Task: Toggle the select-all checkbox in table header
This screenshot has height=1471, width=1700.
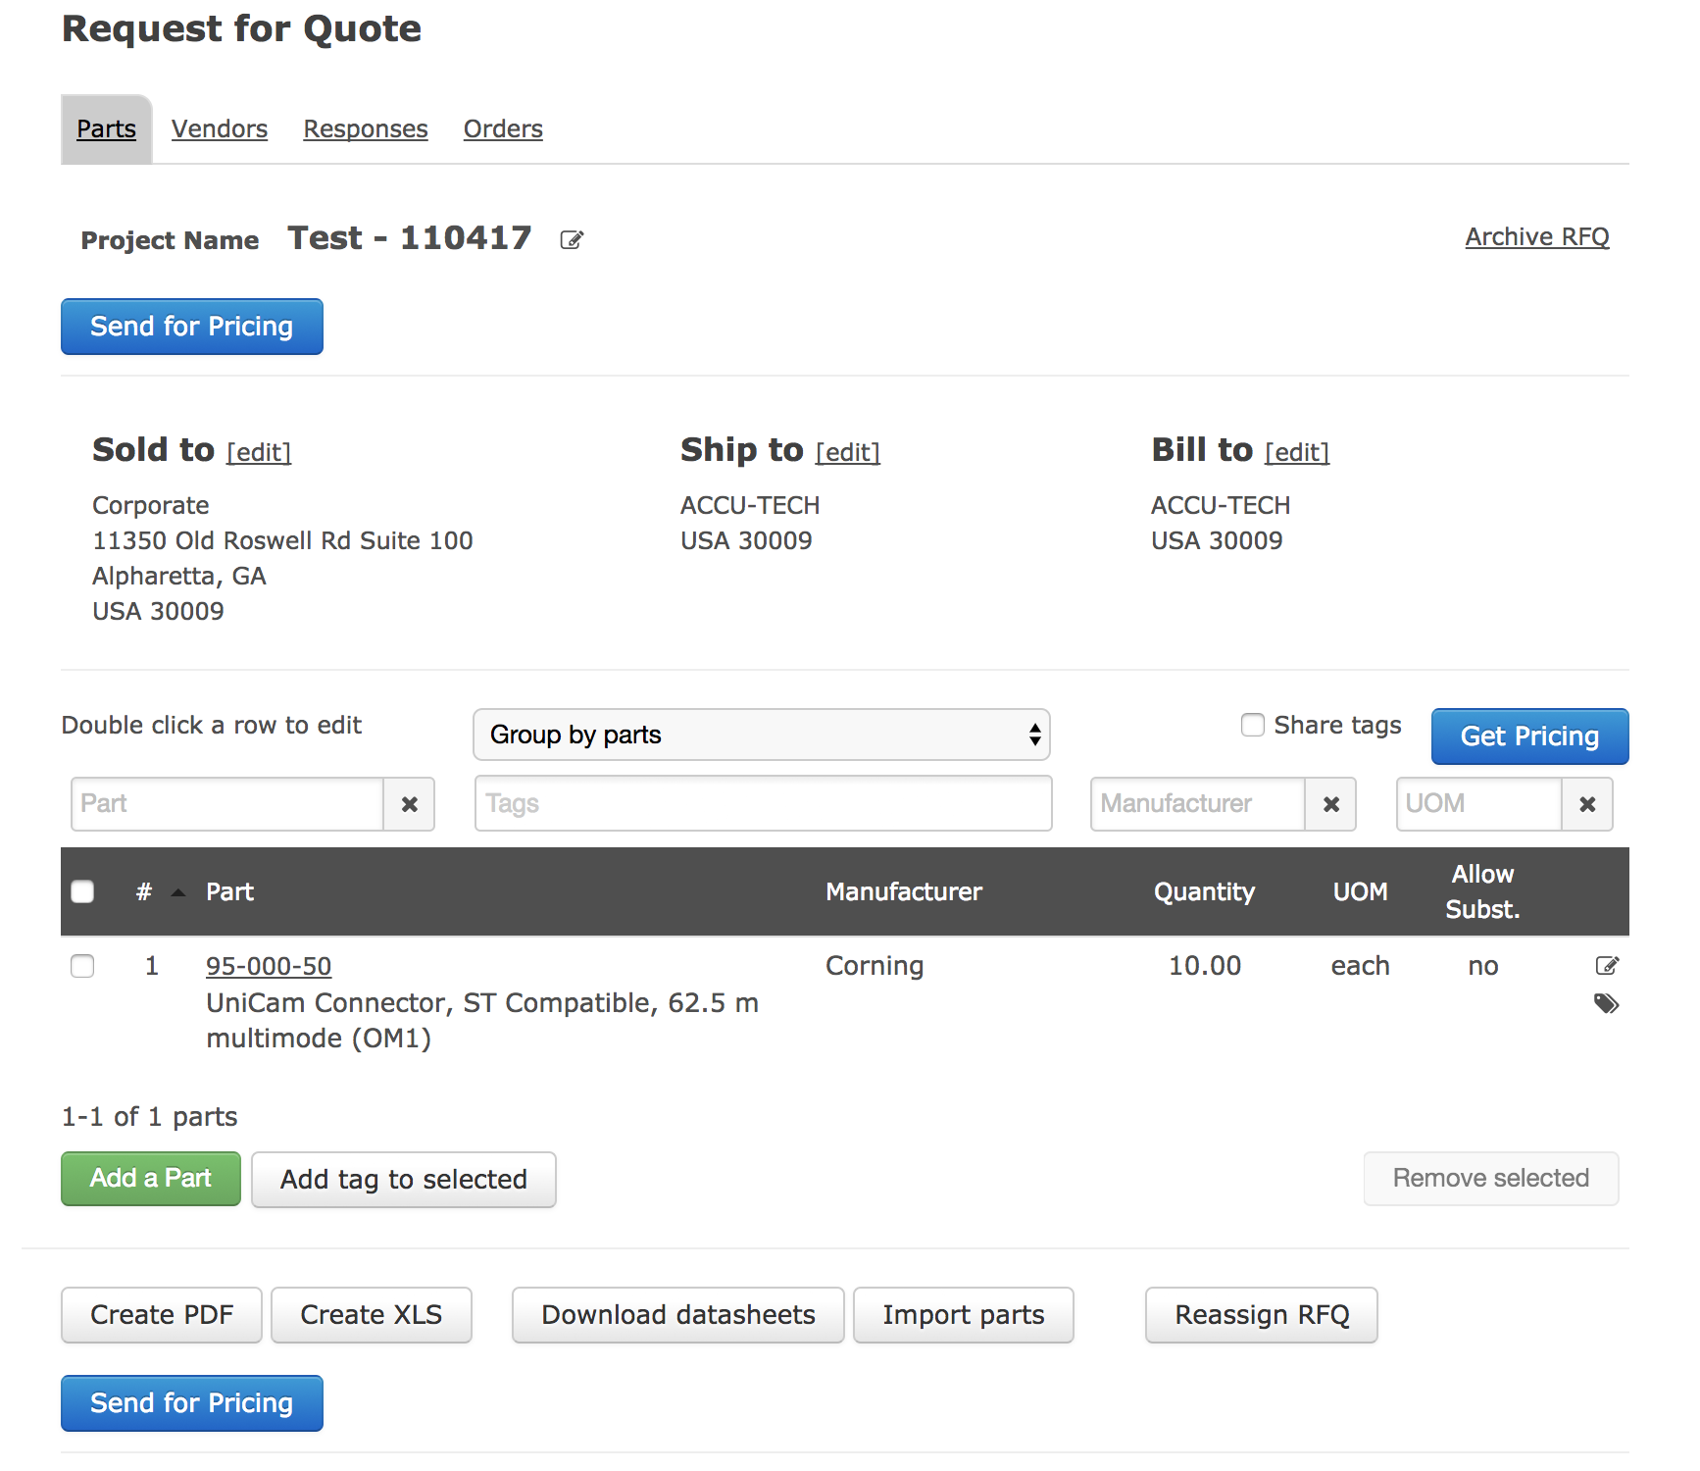Action: [83, 891]
